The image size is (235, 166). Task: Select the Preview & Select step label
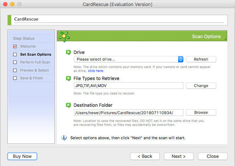35,70
